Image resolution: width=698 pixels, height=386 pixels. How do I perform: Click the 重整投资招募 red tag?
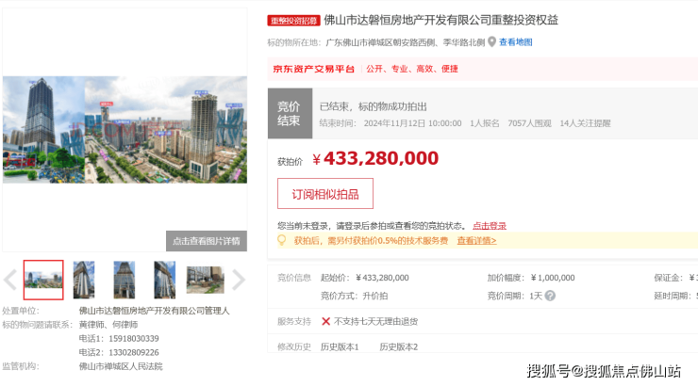point(293,21)
